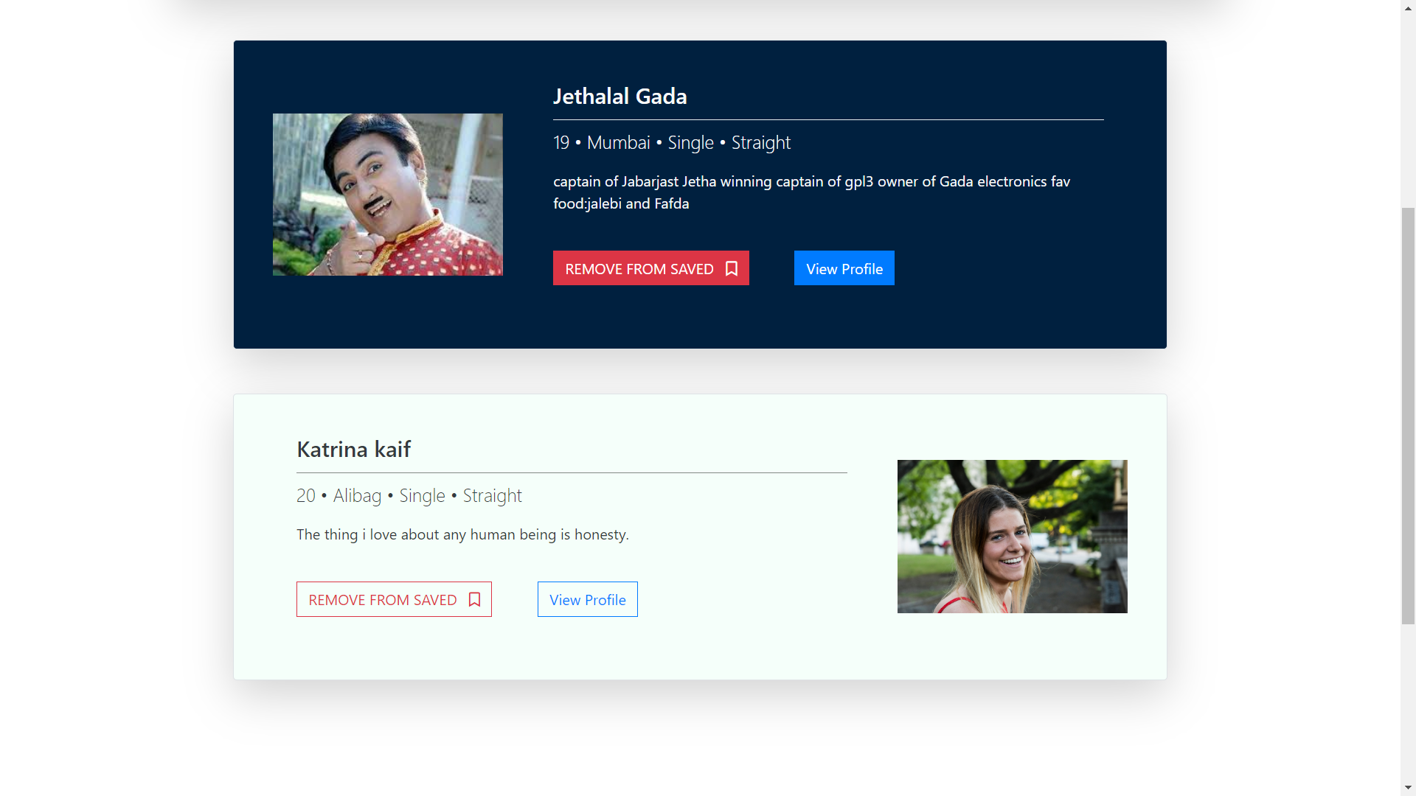Click the scrollbar down arrow

1408,788
